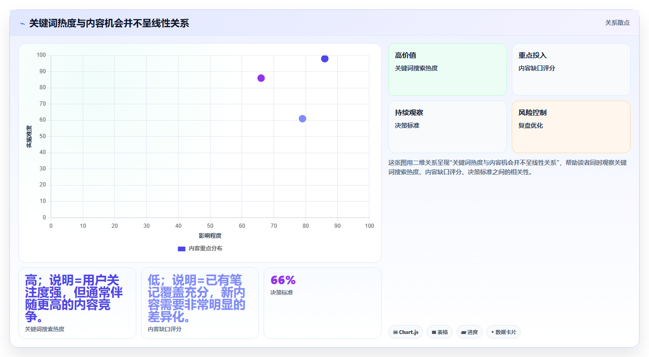Click 关键词搜索热度 label in the bottom stat card
Screen dimensions: 649x357
point(45,329)
